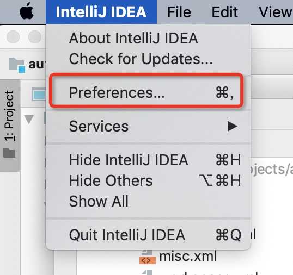
Task: Open the Edit menu
Action: click(x=225, y=12)
